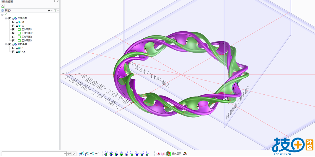The height and width of the screenshot is (157, 315).
Task: Collapse the 平面曲面 group
Action: tap(6, 18)
